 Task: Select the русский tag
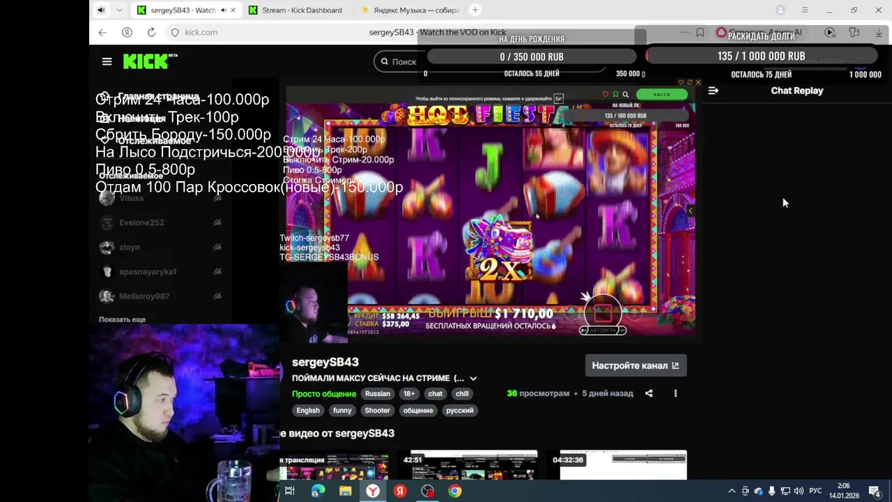click(460, 411)
